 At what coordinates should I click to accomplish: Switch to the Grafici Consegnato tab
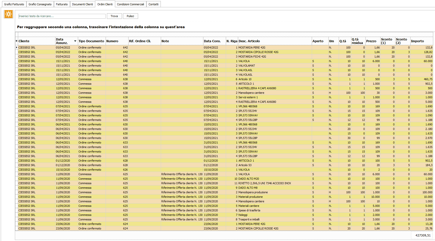pos(40,4)
